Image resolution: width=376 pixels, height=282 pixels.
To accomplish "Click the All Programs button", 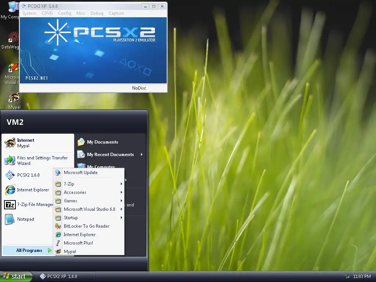I will 27,250.
